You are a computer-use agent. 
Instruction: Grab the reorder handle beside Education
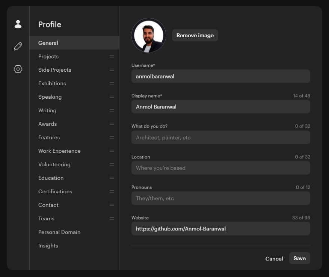(x=112, y=178)
